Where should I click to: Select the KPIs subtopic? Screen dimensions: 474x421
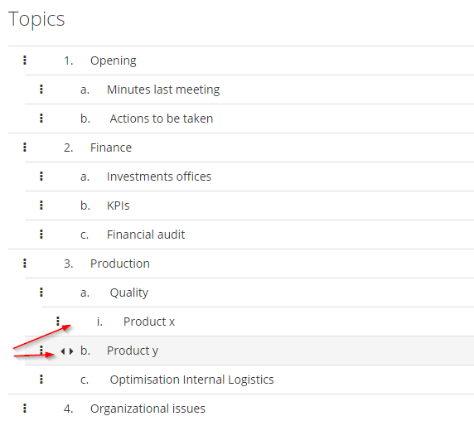coord(118,206)
